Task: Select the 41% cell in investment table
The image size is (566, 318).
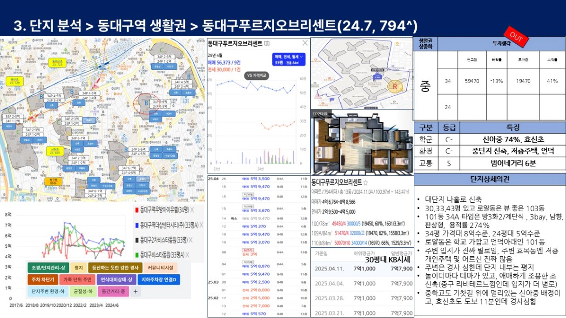Action: [552, 81]
